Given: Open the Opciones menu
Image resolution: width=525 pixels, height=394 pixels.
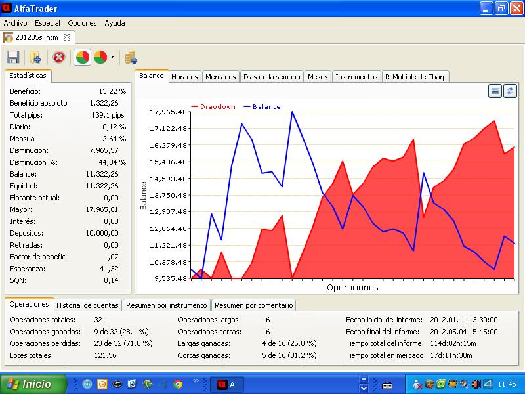Looking at the screenshot, I should click(82, 23).
